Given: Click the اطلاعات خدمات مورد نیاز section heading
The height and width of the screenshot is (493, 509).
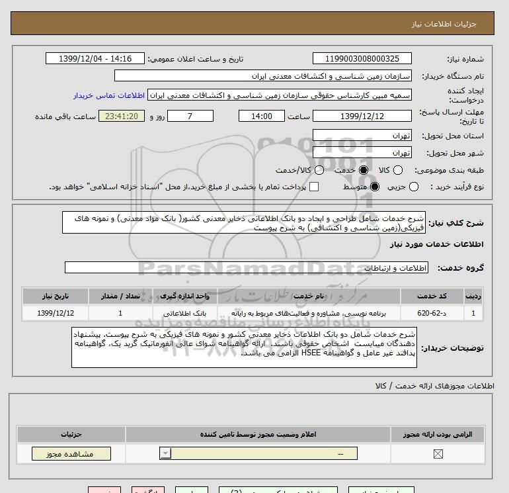Looking at the screenshot, I should click(436, 244).
